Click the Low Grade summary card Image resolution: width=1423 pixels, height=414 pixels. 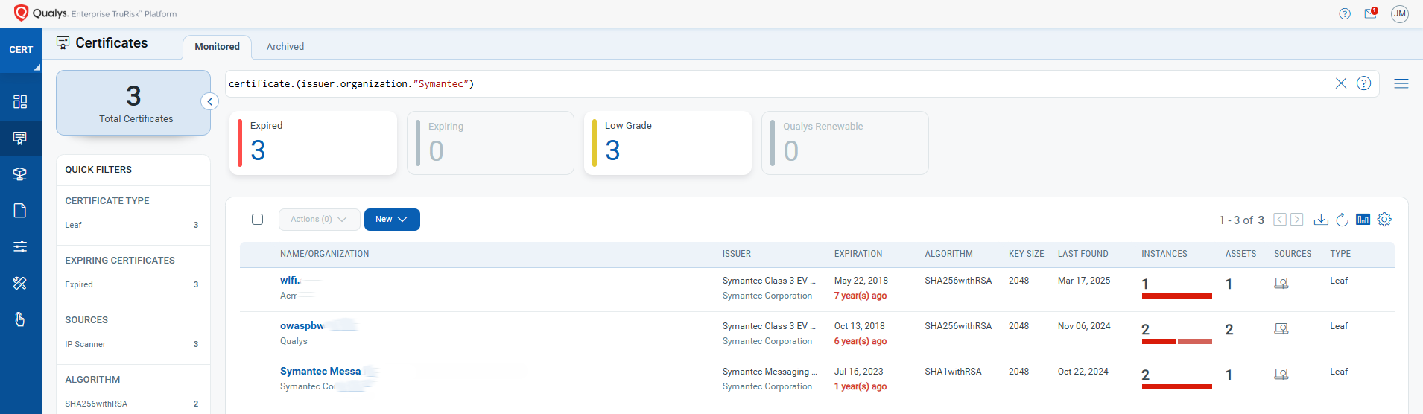tap(668, 143)
